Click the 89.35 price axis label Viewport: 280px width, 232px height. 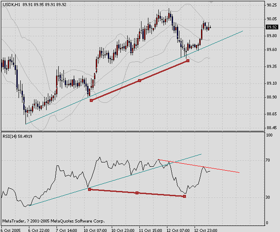point(272,67)
